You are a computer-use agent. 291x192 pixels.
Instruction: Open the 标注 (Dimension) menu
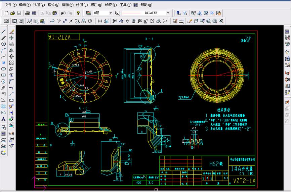click(x=96, y=5)
